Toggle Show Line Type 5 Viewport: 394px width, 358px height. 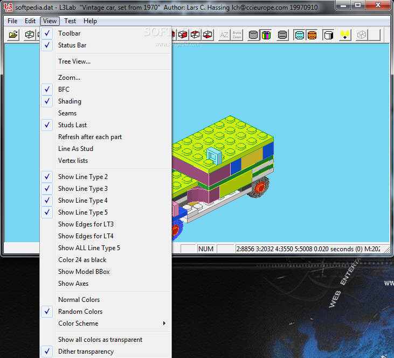pos(106,212)
